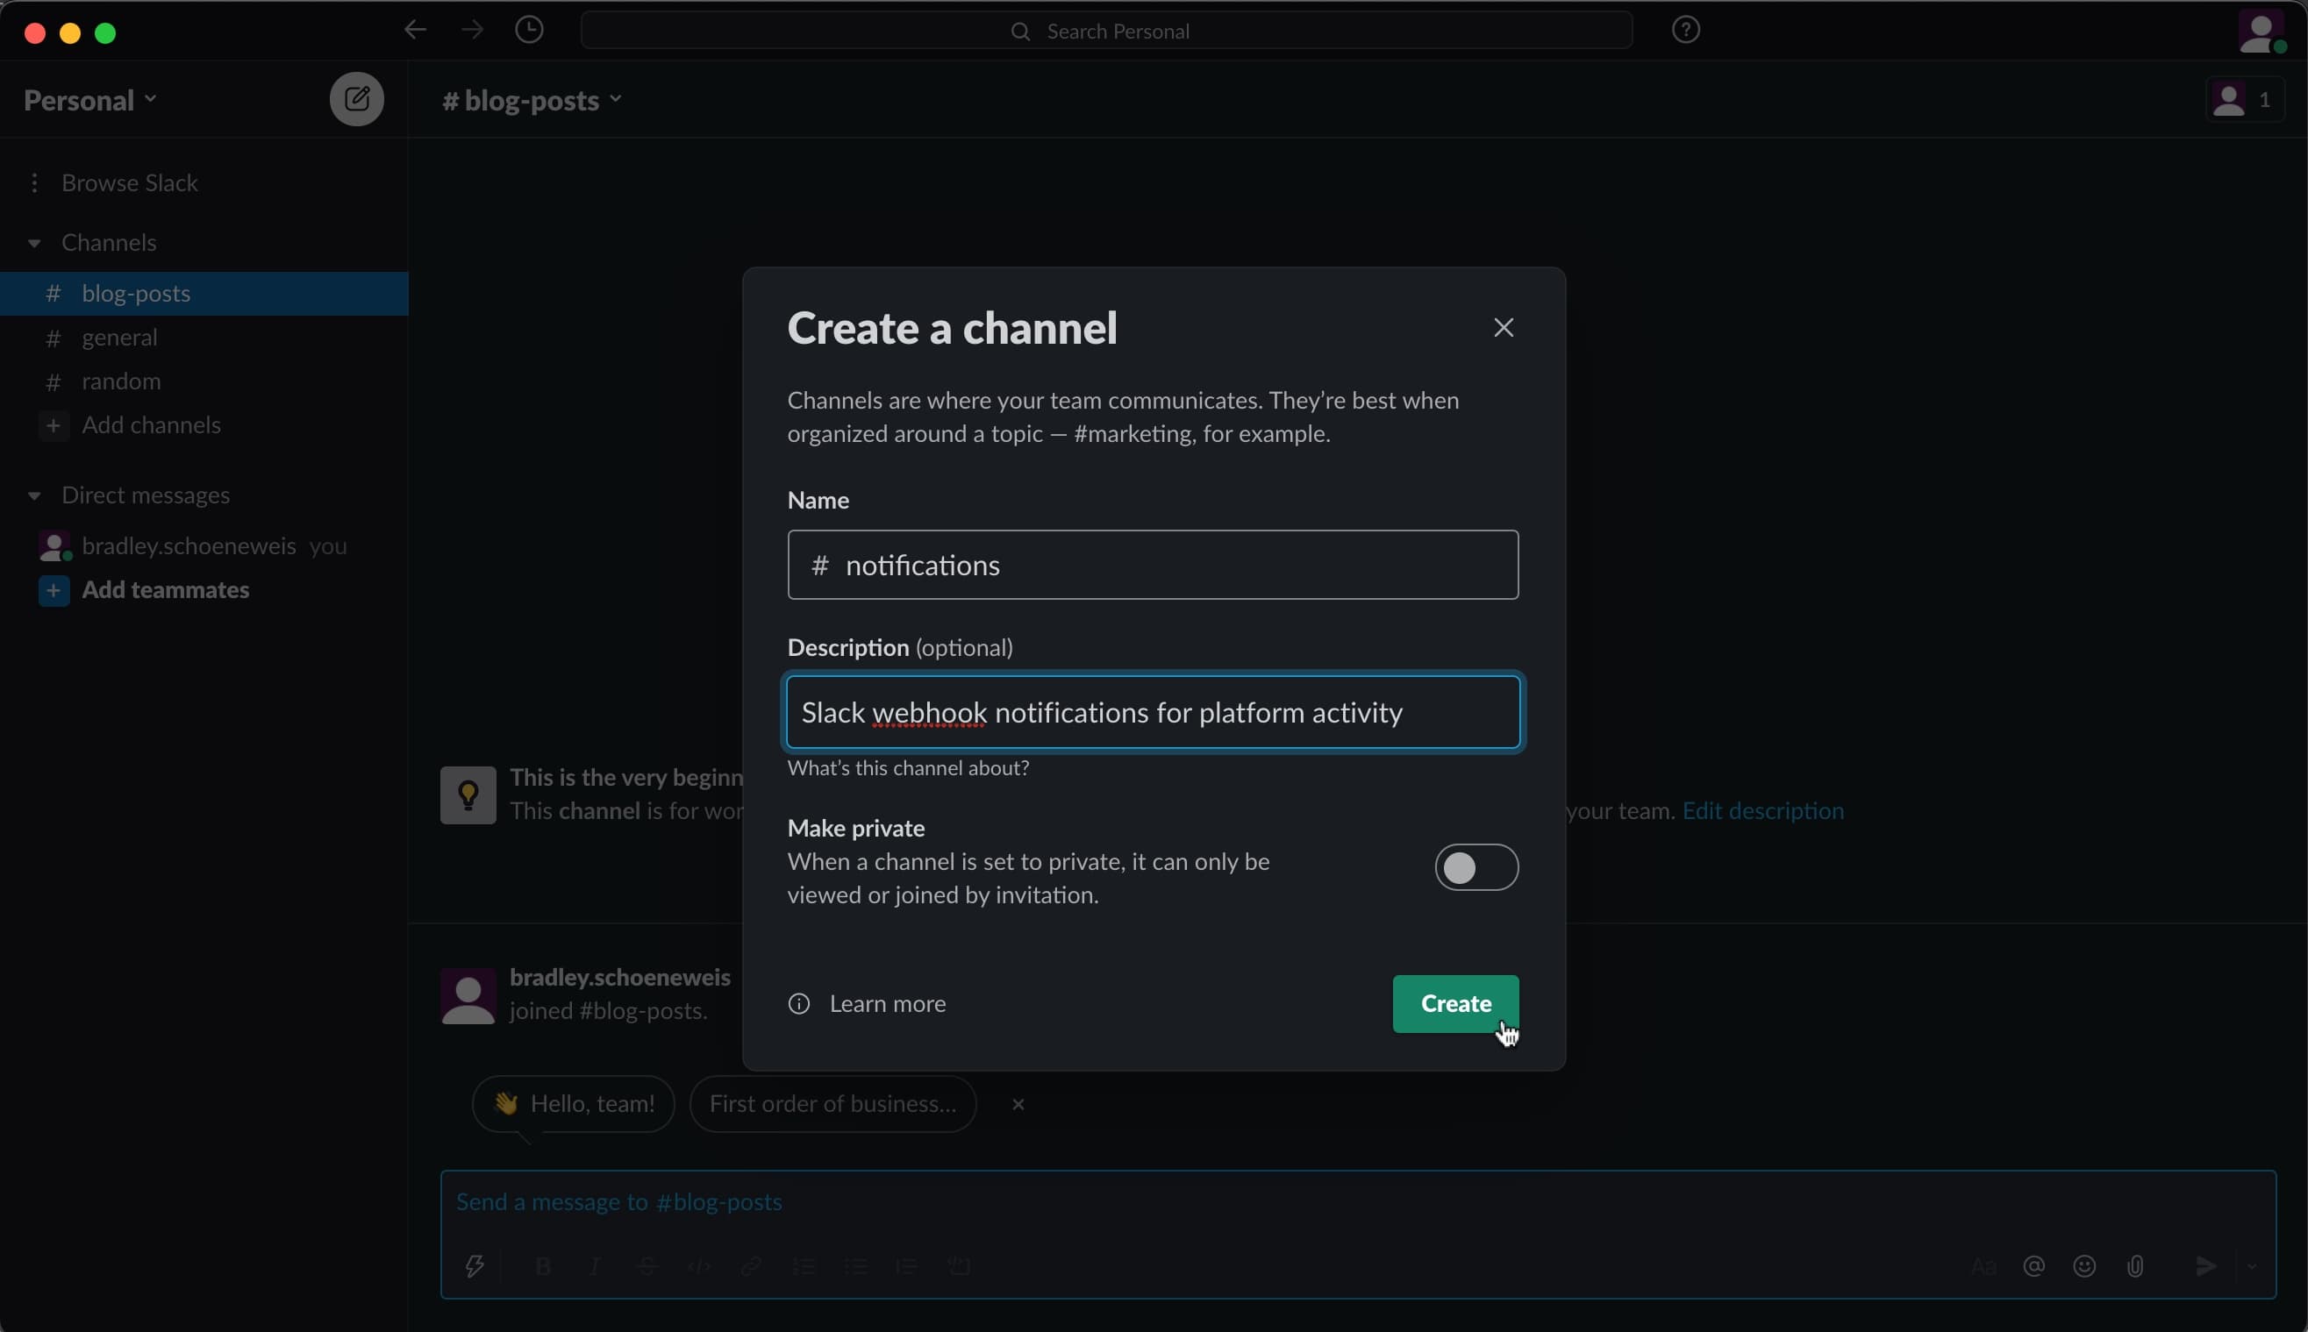Dismiss the Hello team suggestion chip
The height and width of the screenshot is (1332, 2308).
pyautogui.click(x=1017, y=1102)
